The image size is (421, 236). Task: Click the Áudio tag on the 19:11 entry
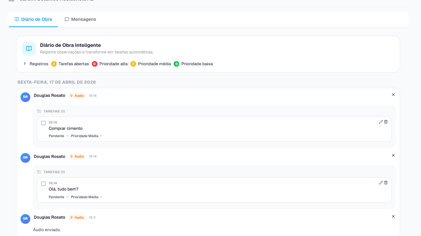[77, 217]
